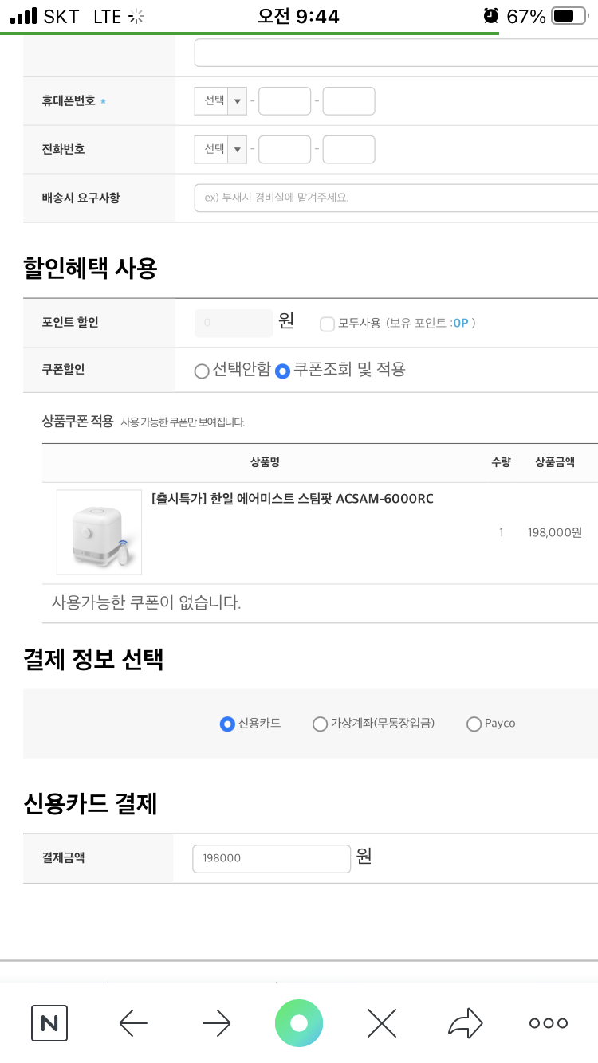Tap the Naver home N icon
Image resolution: width=598 pixels, height=1063 pixels.
tap(49, 1023)
